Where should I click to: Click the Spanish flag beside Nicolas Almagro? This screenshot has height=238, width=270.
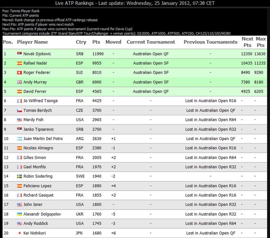click(x=19, y=148)
